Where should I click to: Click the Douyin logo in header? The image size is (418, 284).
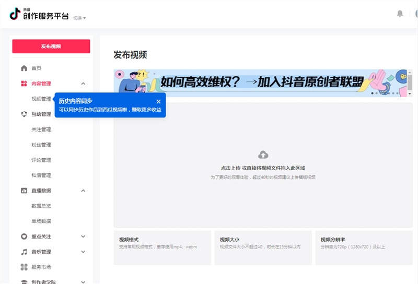(15, 14)
